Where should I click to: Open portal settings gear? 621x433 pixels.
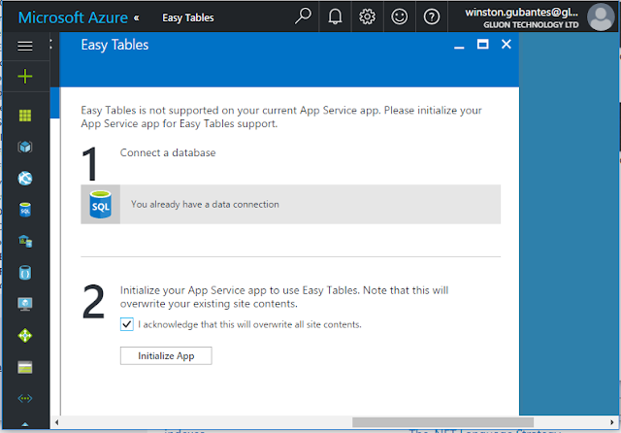pyautogui.click(x=367, y=17)
